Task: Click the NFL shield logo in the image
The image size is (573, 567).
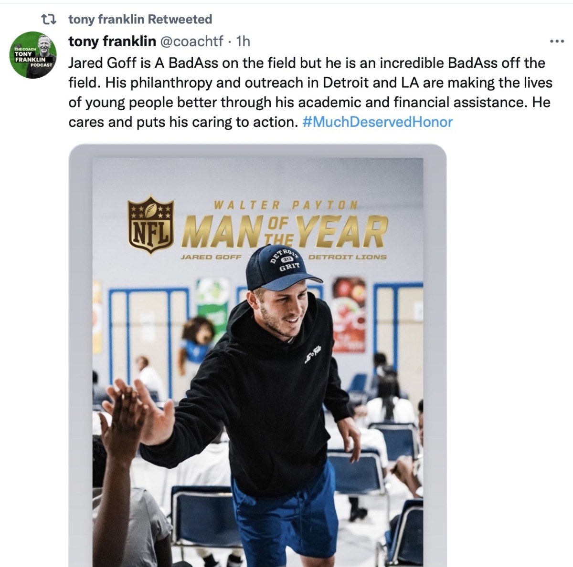Action: [150, 224]
